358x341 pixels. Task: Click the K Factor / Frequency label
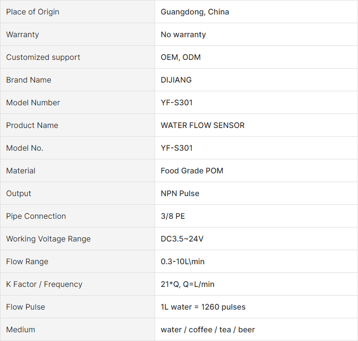pyautogui.click(x=44, y=284)
